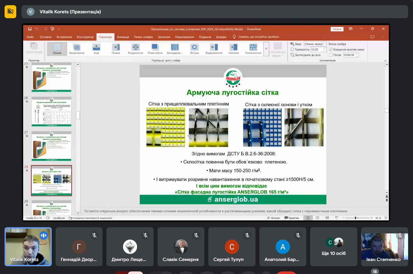Switch to Slide Sorter view in status bar
Image resolution: width=413 pixels, height=274 pixels.
(317, 218)
